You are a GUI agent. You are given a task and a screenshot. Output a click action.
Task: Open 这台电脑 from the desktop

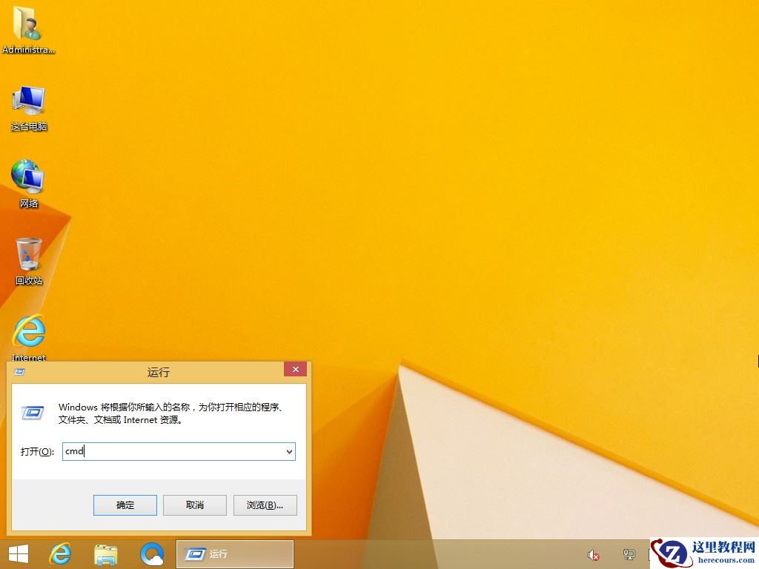point(28,104)
